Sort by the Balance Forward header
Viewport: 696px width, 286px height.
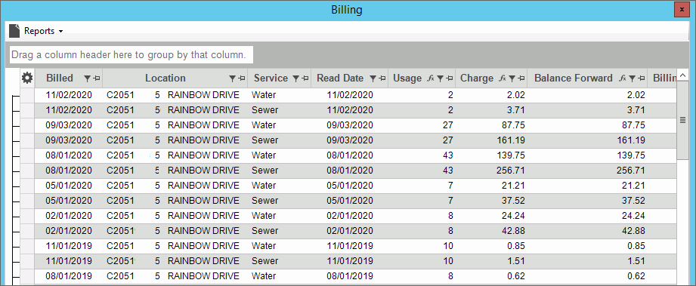tap(573, 78)
